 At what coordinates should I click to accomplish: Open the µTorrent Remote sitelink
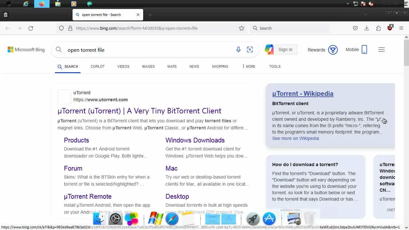(x=88, y=196)
